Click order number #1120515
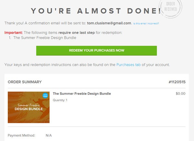Image resolution: width=194 pixels, height=141 pixels. tap(177, 82)
